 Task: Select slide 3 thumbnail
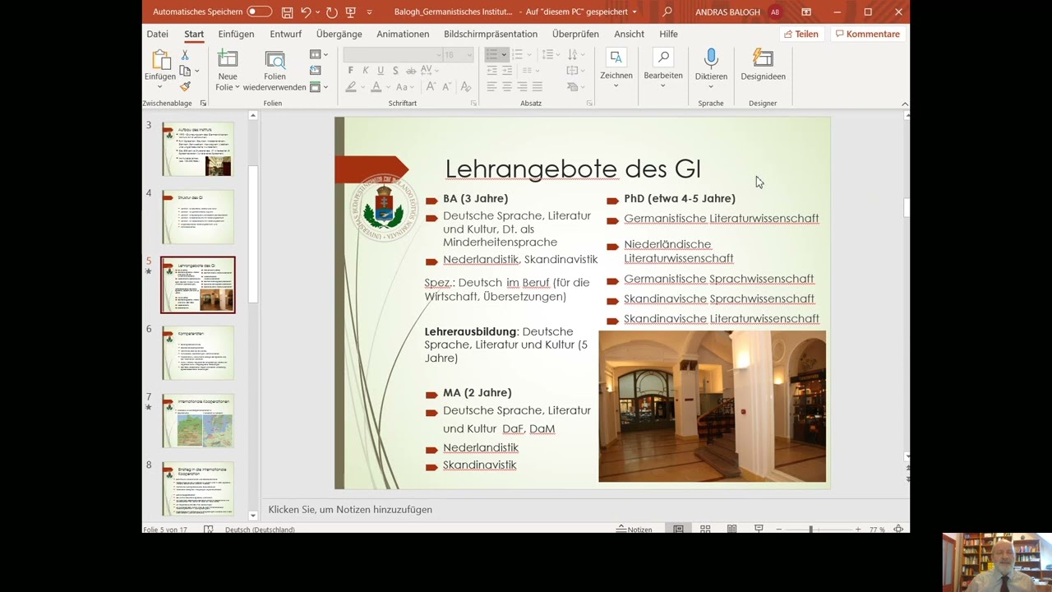pyautogui.click(x=198, y=149)
